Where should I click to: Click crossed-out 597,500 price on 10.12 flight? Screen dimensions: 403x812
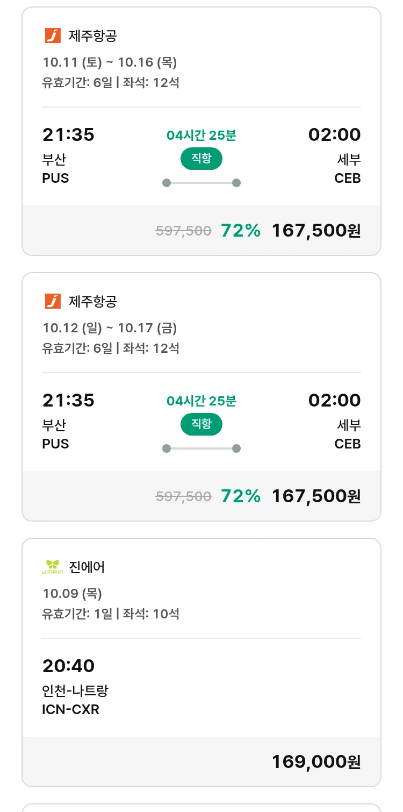[183, 496]
